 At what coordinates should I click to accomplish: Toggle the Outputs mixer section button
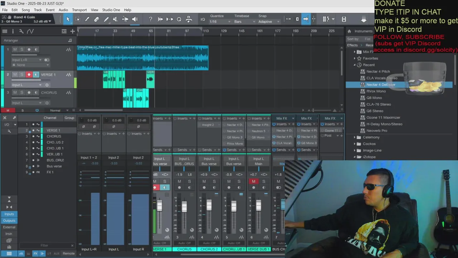(x=9, y=220)
